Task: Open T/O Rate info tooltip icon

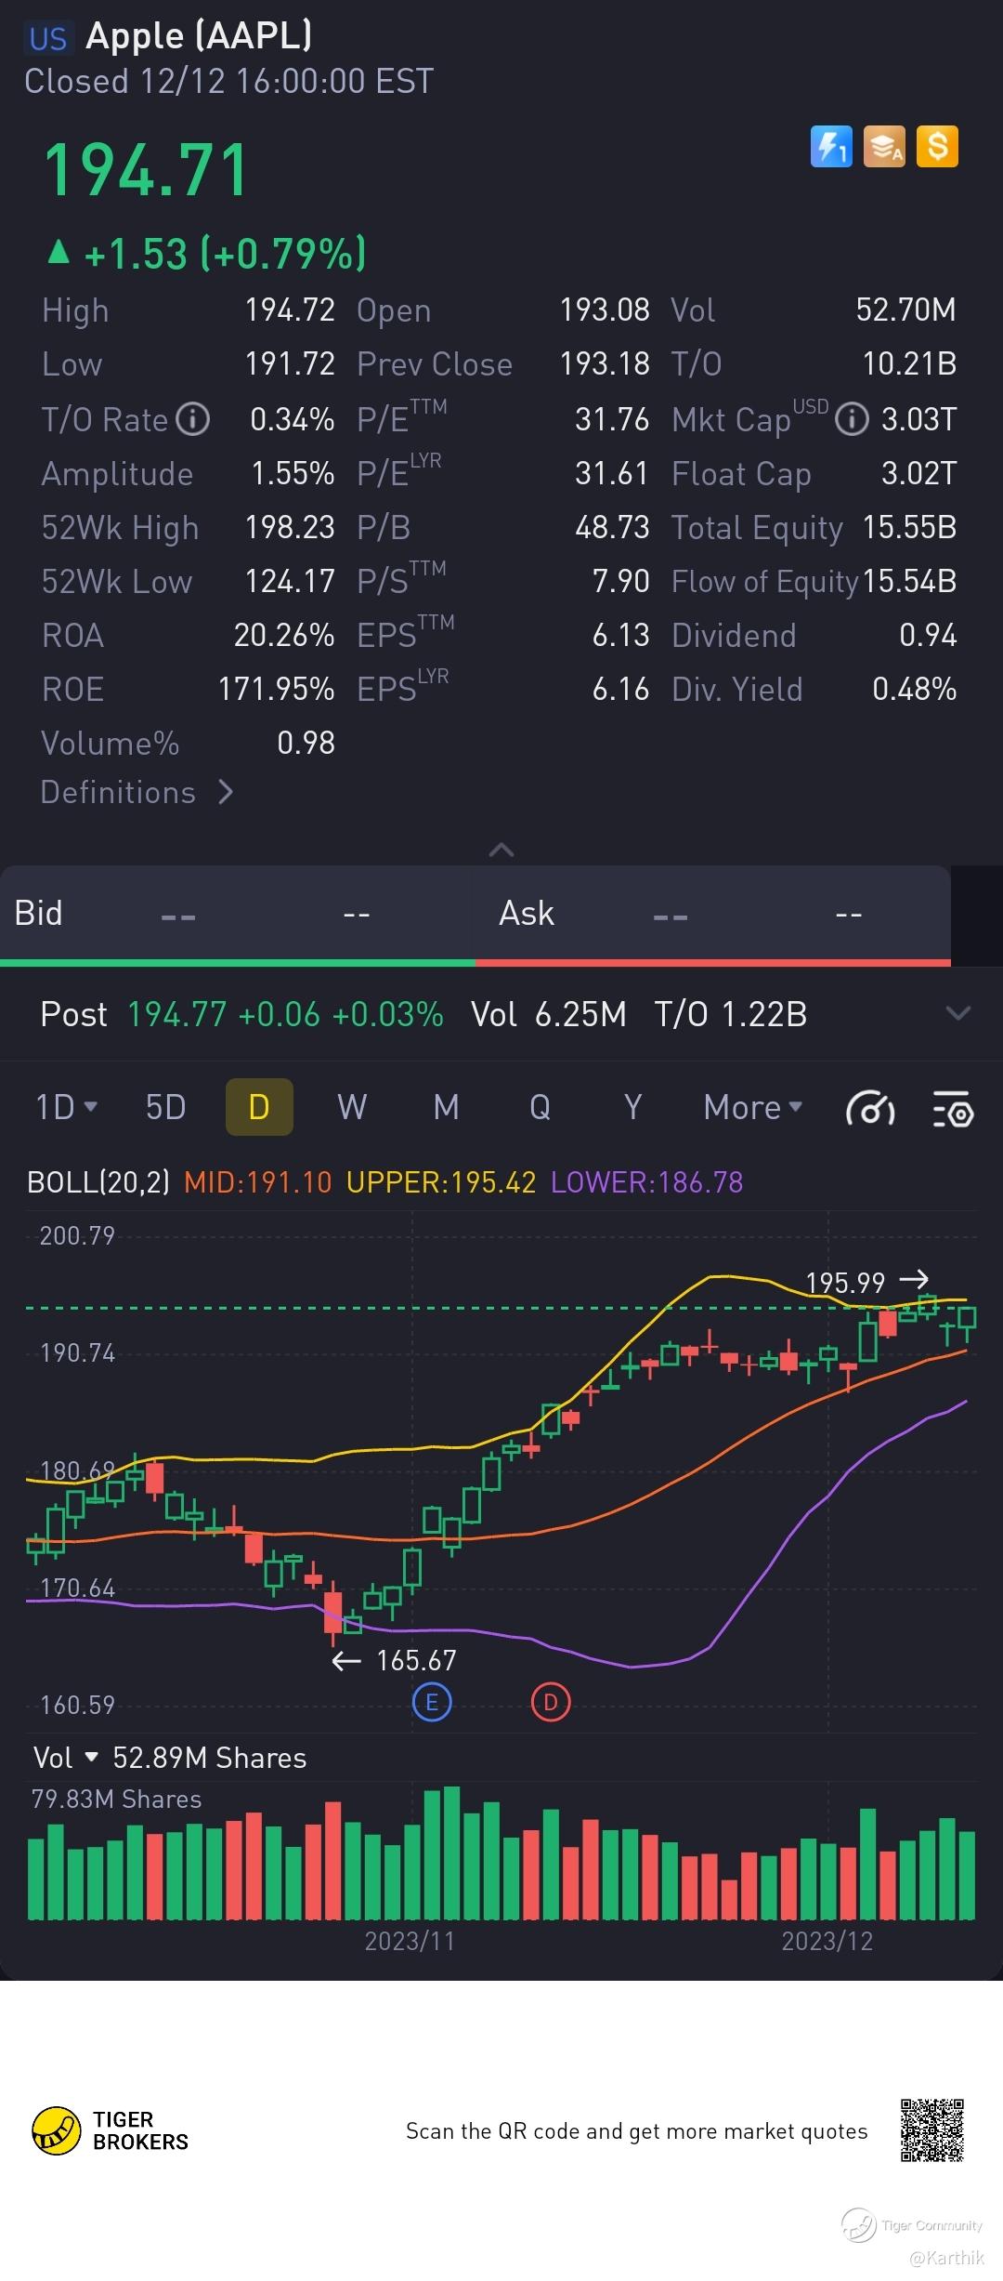Action: pyautogui.click(x=193, y=419)
